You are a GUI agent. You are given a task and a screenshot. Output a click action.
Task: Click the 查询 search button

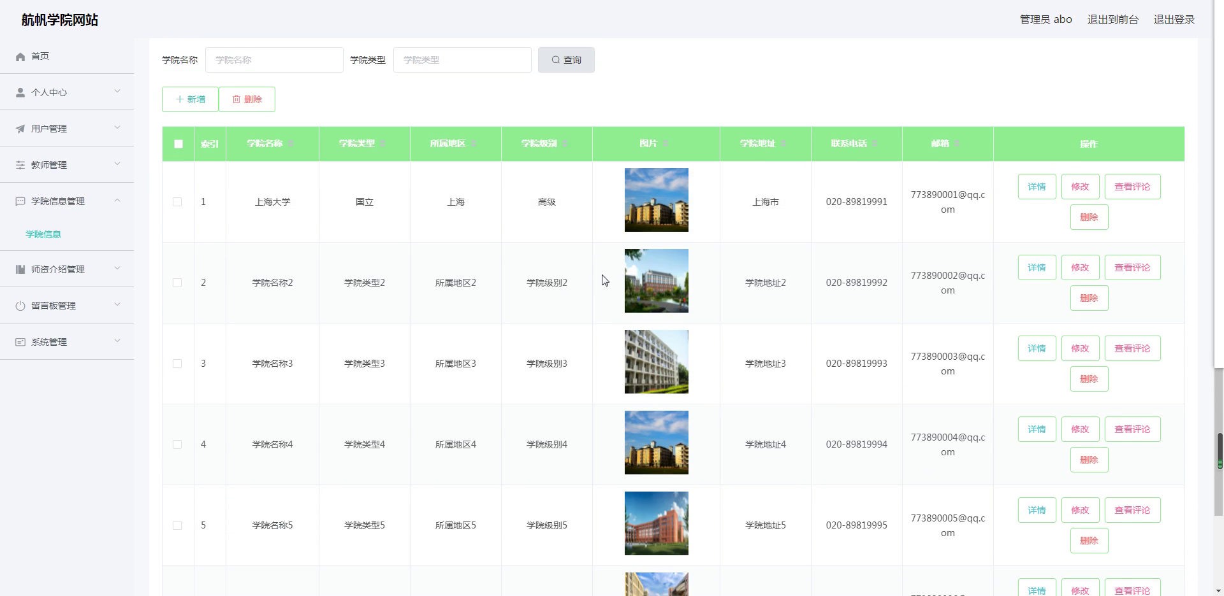pos(566,60)
